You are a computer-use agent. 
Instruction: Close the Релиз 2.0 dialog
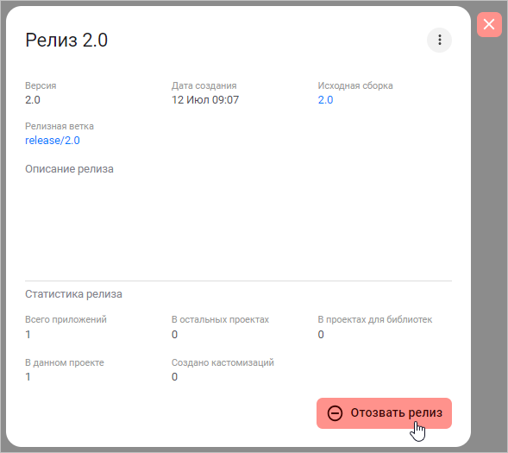489,24
